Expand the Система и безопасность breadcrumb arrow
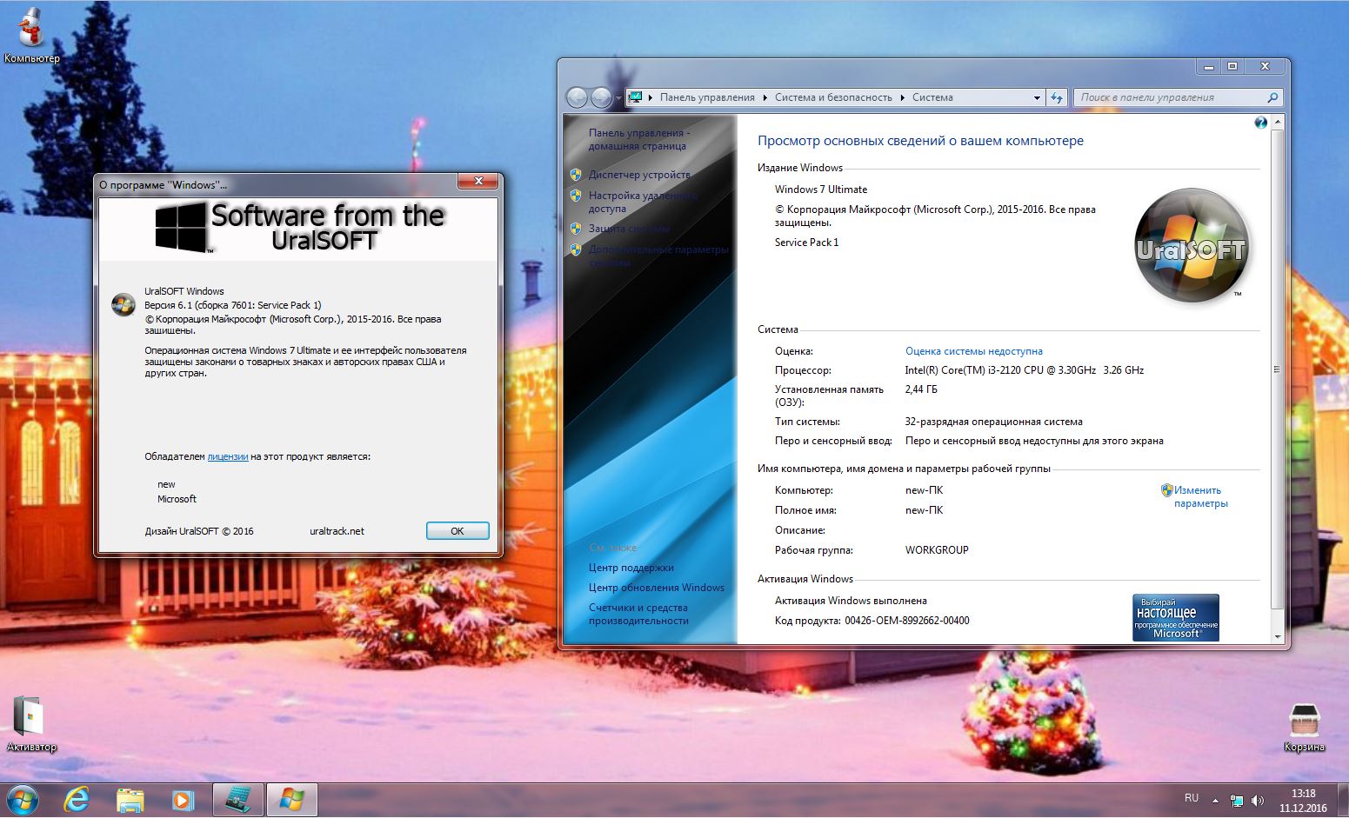 903,97
